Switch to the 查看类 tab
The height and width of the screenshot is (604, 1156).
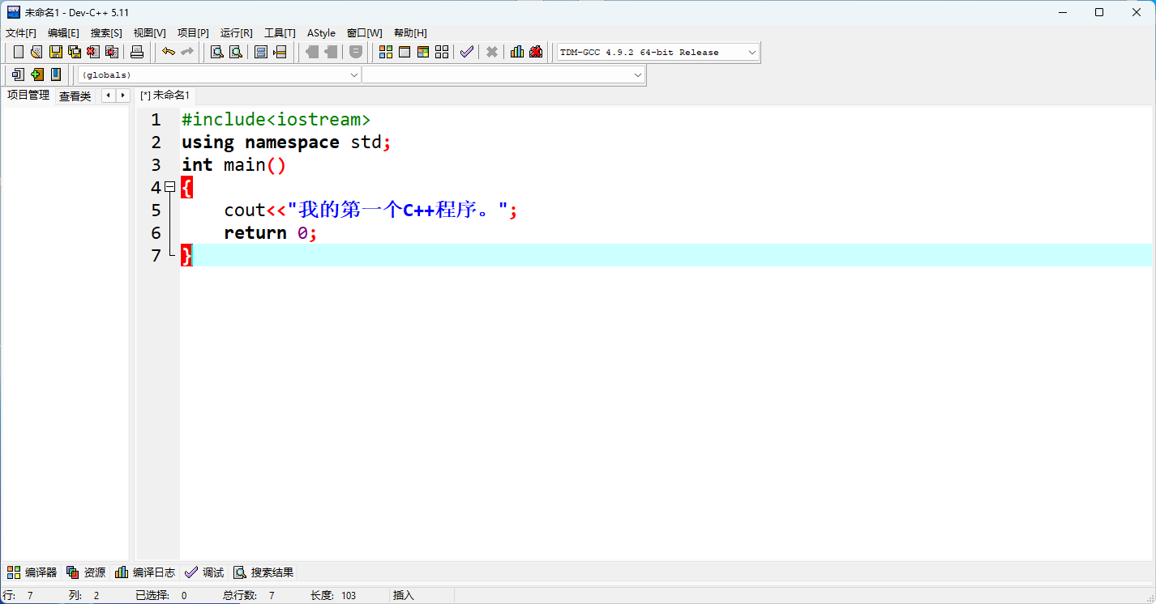point(75,96)
